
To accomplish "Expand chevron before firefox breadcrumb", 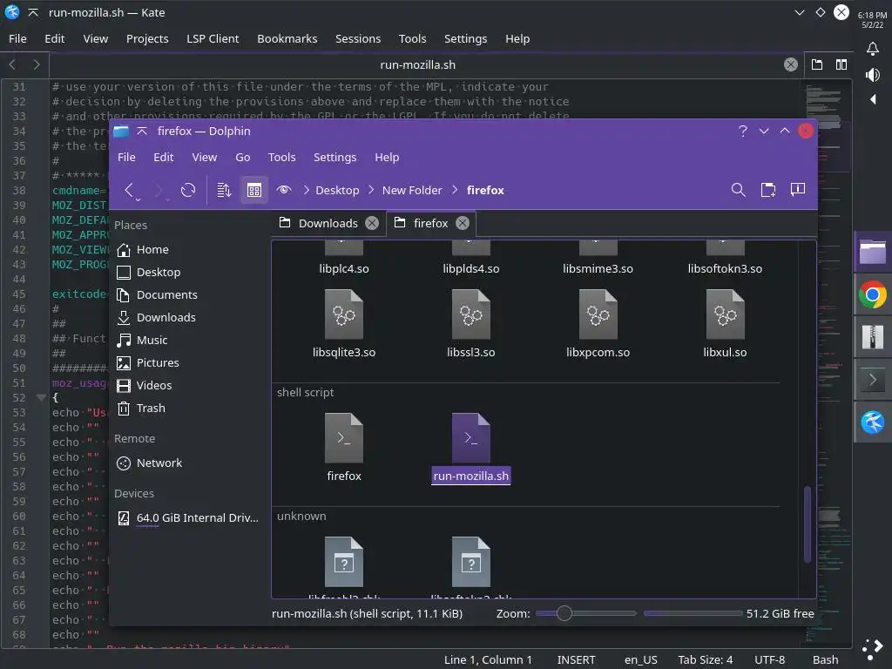I will (x=455, y=190).
